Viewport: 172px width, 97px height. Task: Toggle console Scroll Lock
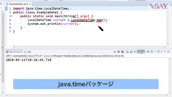pos(131,52)
